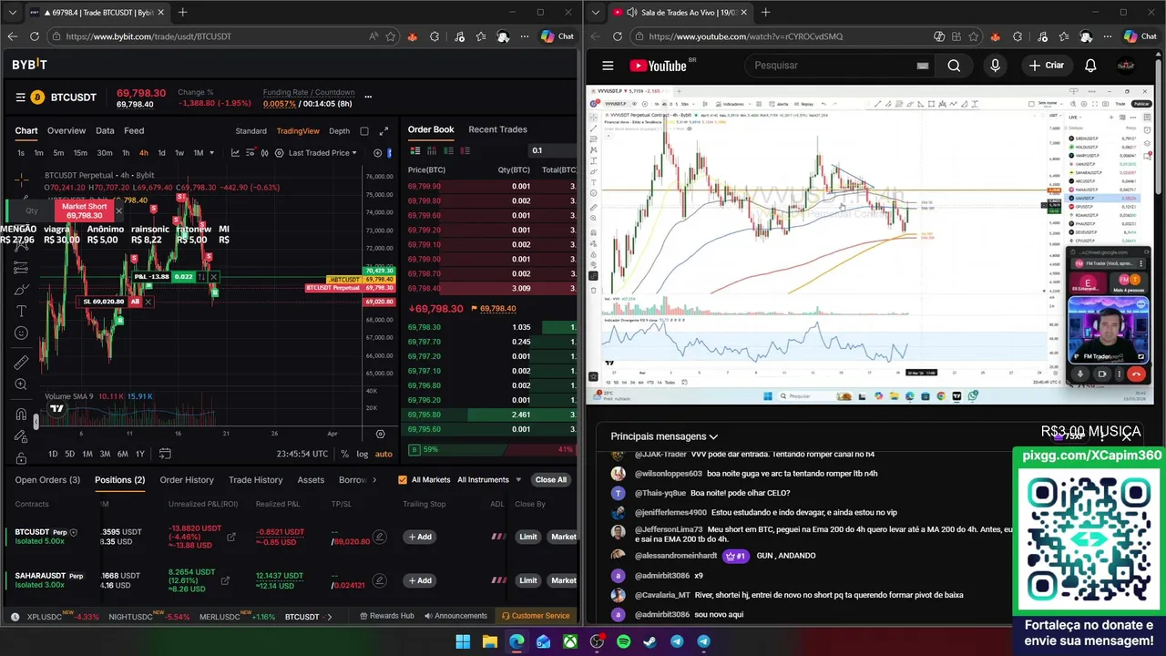Close the Market Short quick order panel
The height and width of the screenshot is (656, 1166).
pos(118,211)
